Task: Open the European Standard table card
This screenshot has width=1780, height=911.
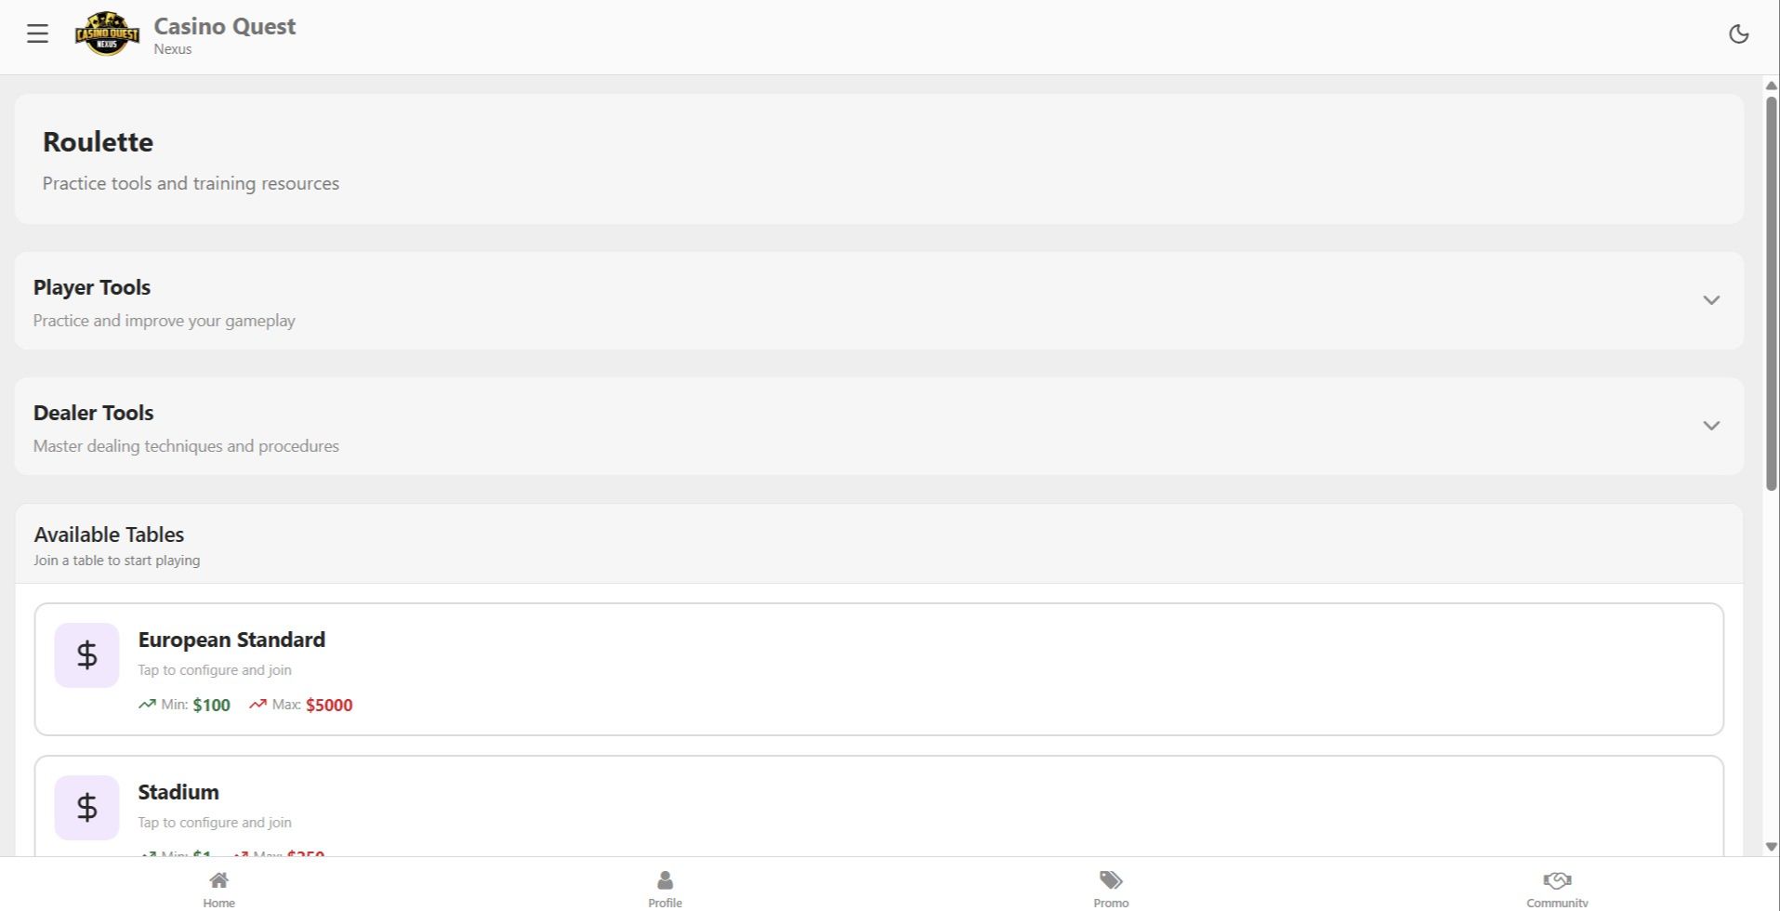Action: (878, 669)
